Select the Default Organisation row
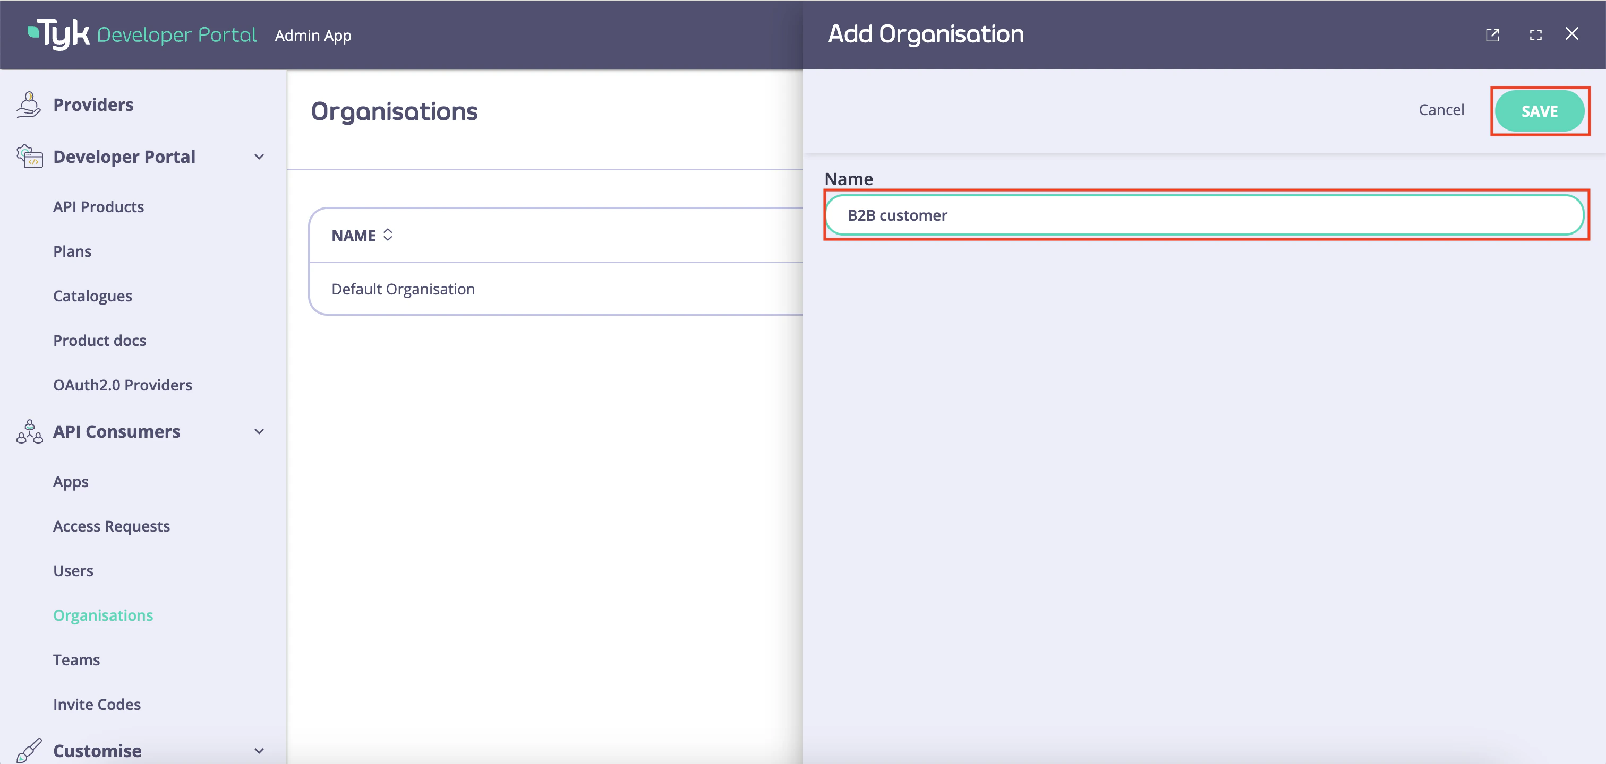 click(404, 288)
